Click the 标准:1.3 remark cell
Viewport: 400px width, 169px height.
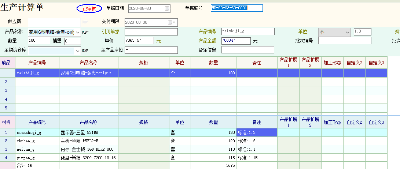tap(256, 132)
